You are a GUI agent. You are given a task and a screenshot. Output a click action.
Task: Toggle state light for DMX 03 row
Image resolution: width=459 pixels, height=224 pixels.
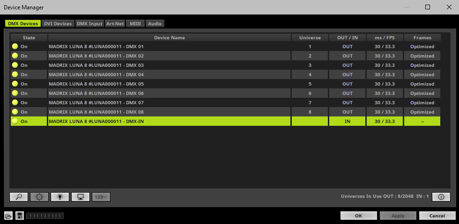15,65
